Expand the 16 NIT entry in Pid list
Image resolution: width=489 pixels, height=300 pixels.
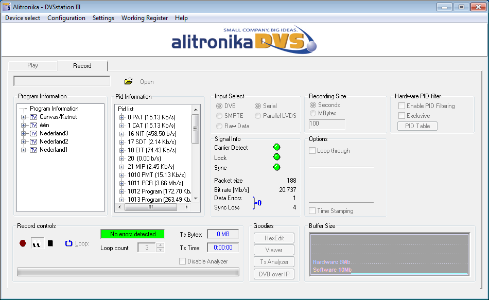click(x=121, y=134)
